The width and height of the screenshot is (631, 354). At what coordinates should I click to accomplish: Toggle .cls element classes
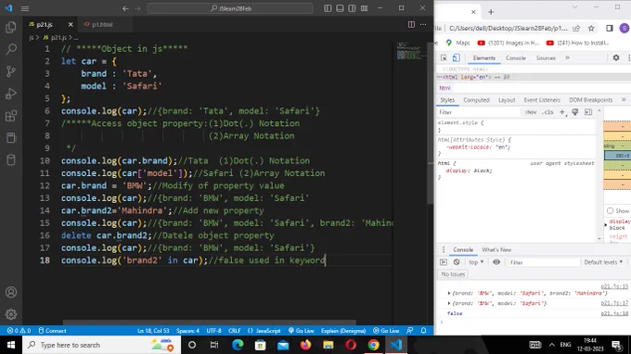point(547,112)
